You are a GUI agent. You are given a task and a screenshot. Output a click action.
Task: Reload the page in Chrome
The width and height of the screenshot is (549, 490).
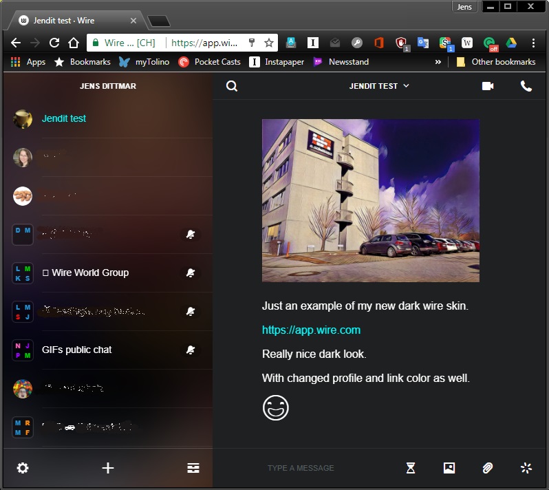point(54,43)
